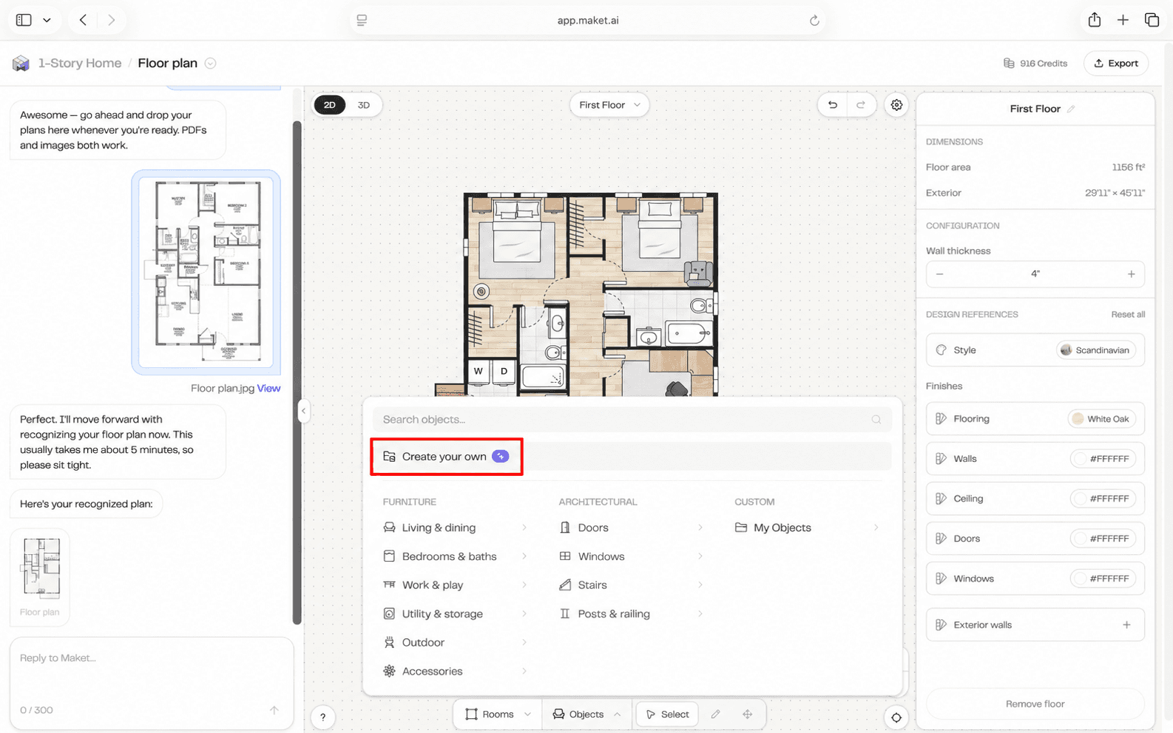Open canvas settings gear icon

tap(896, 105)
